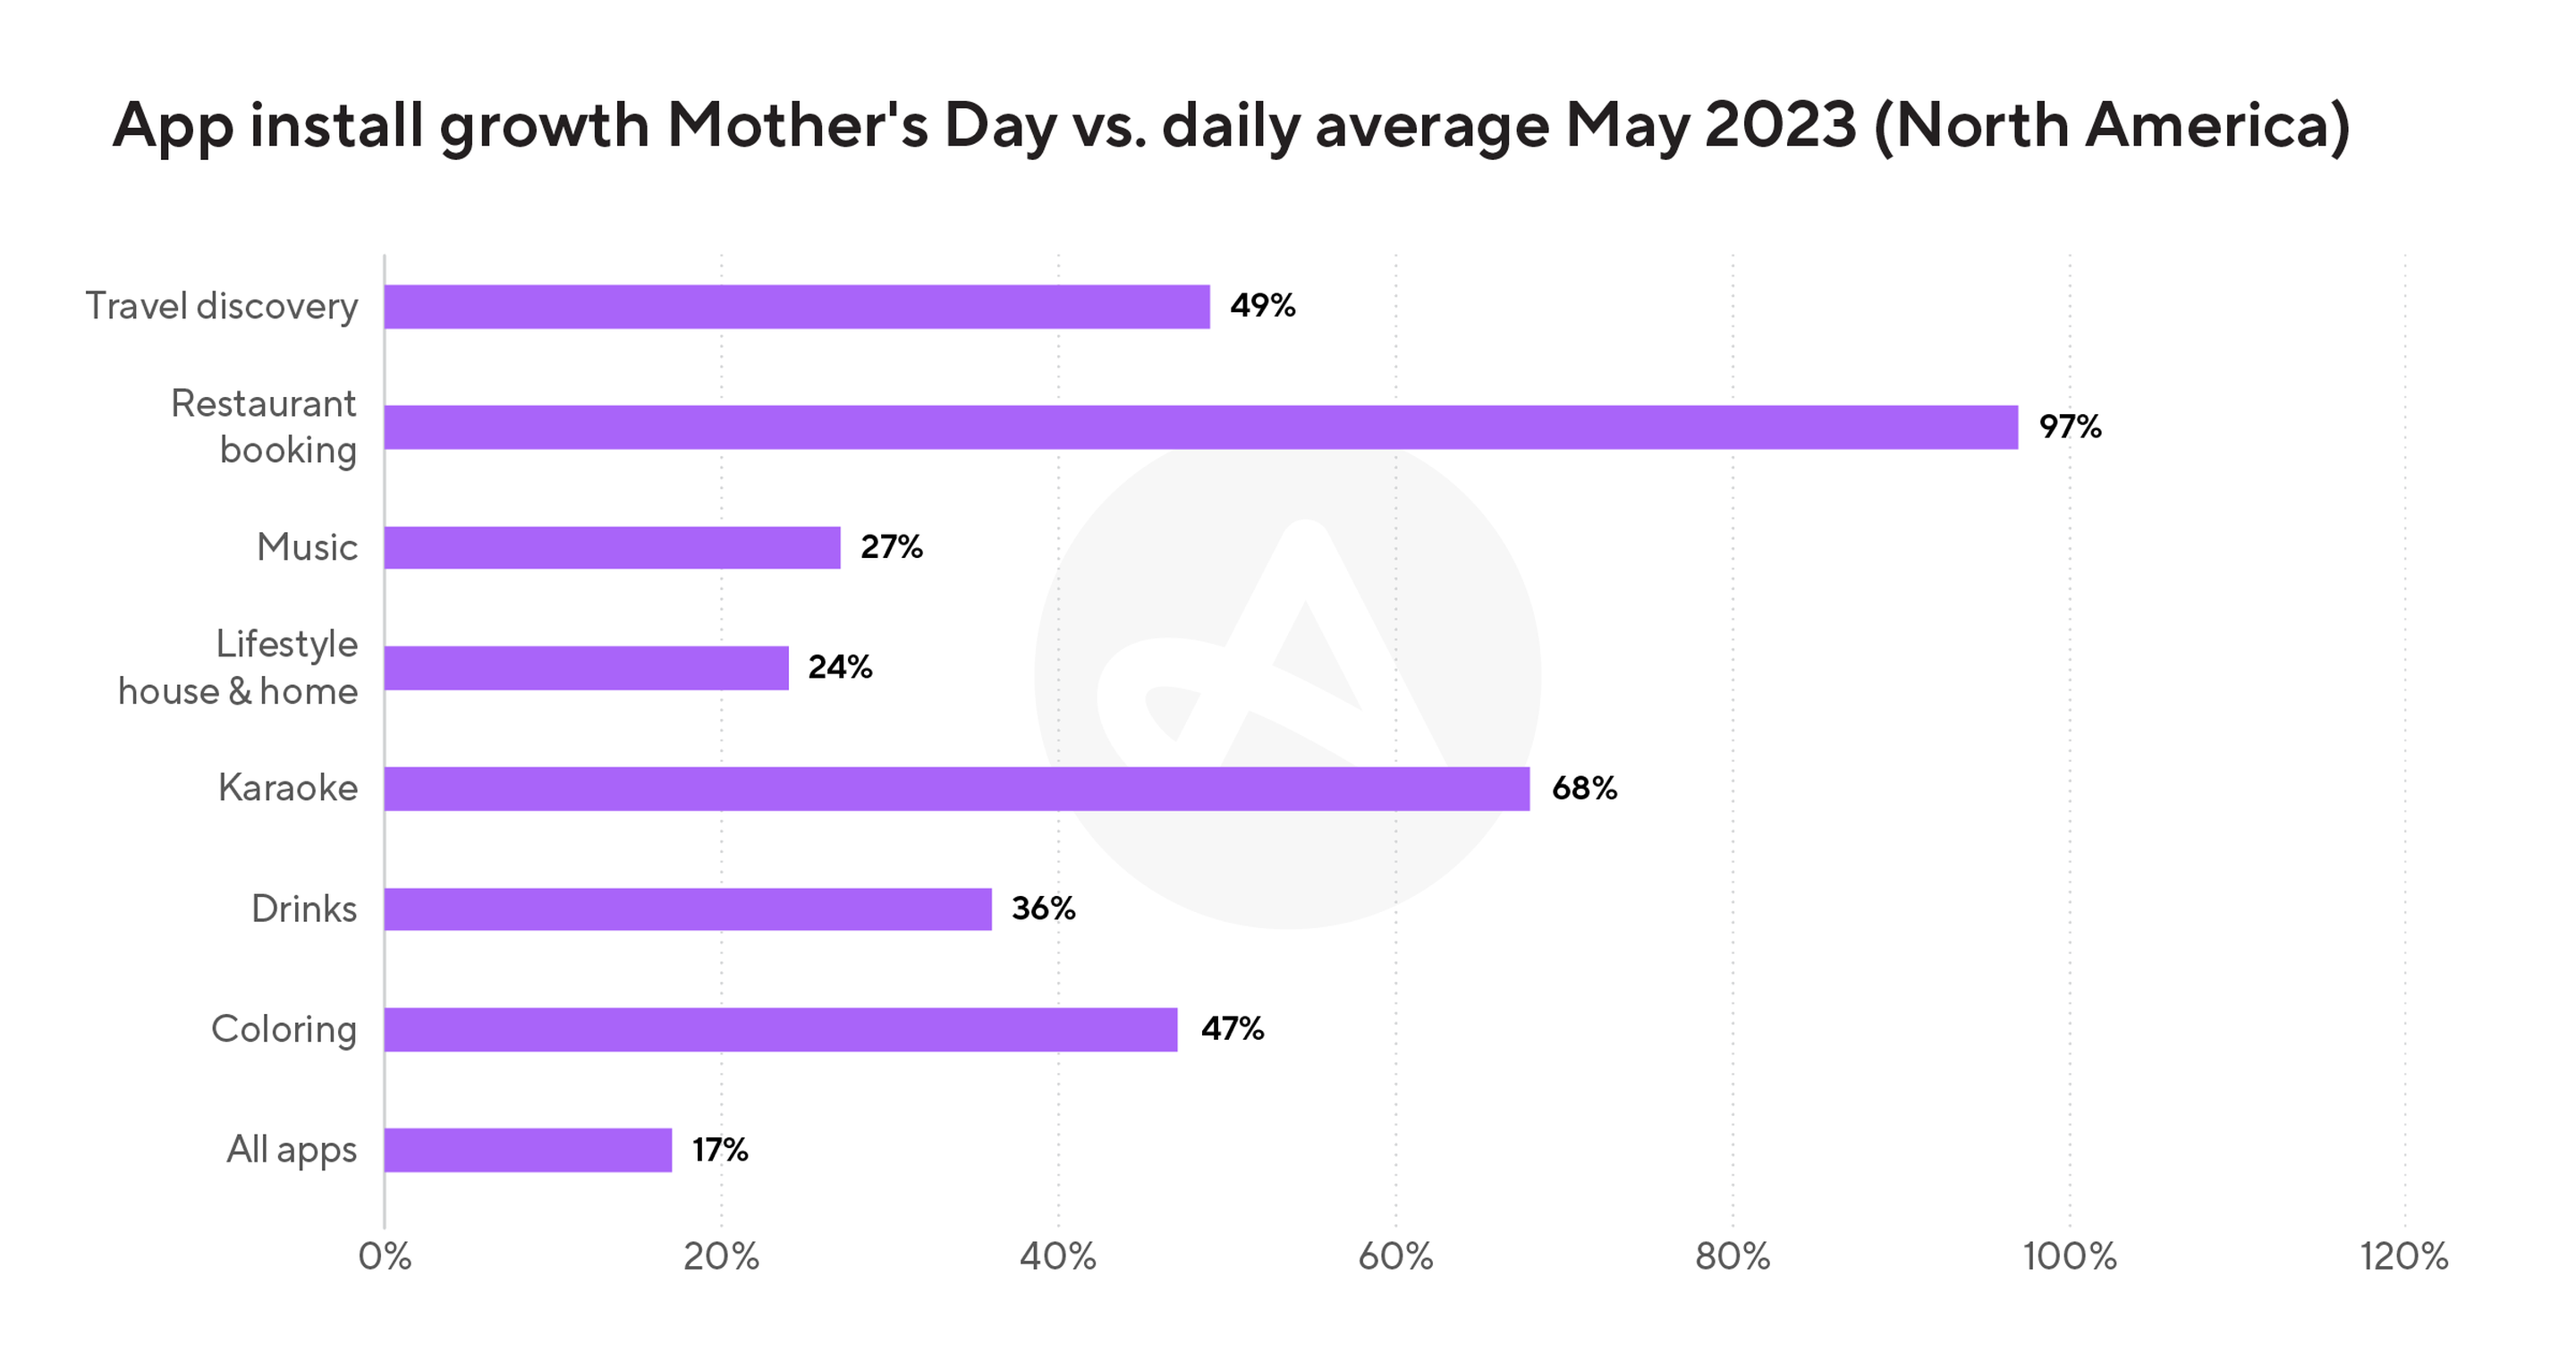
Task: Click the Drinks 36% bar
Action: coord(688,908)
